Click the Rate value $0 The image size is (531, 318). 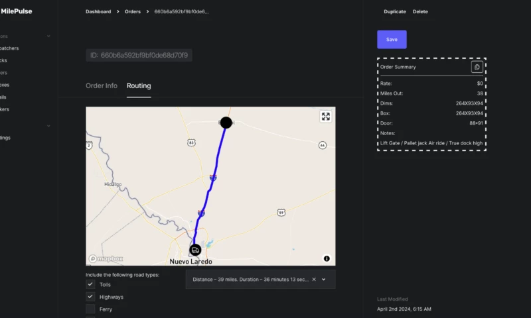(480, 83)
